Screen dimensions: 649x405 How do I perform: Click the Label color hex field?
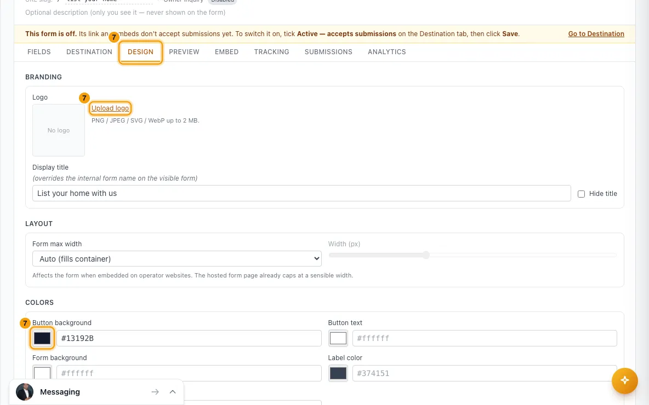tap(485, 373)
